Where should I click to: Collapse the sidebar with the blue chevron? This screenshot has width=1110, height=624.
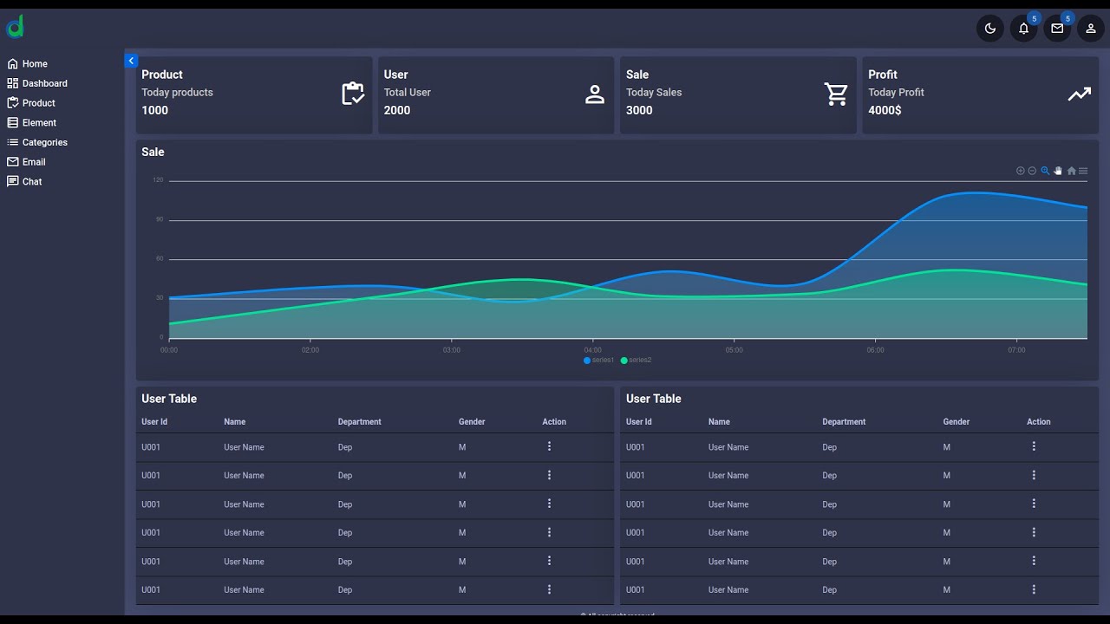[131, 61]
